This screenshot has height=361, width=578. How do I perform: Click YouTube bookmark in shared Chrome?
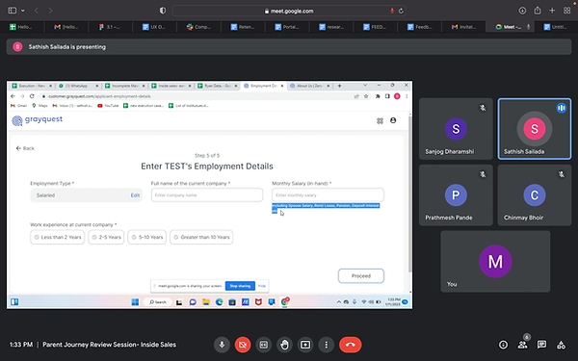[x=108, y=106]
